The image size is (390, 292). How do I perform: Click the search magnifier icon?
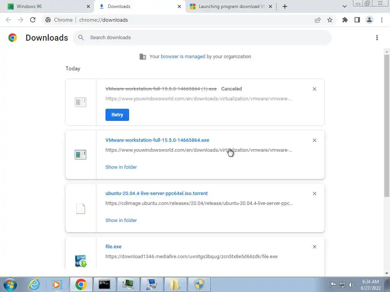coord(81,38)
